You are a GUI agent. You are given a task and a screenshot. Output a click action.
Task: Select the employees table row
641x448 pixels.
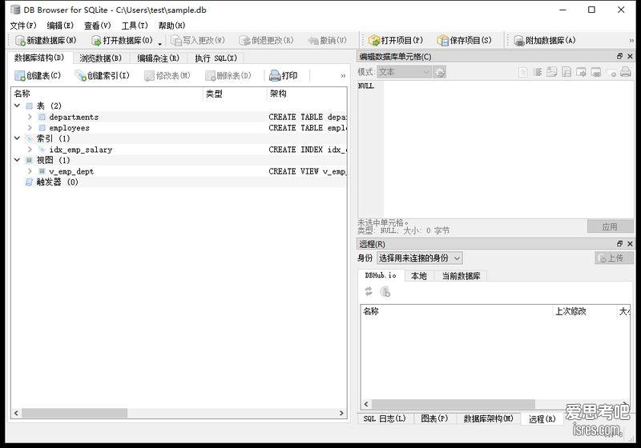tap(179, 128)
